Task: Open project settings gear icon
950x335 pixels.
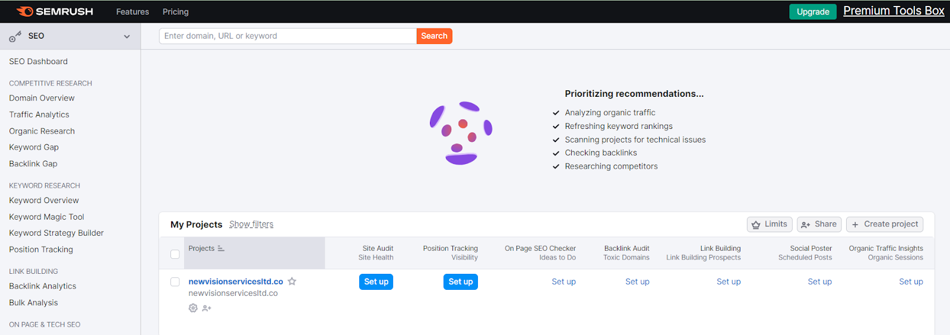Action: [193, 308]
